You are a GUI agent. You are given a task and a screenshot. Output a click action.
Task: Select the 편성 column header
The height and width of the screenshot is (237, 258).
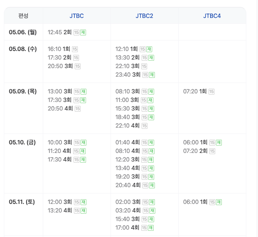23,16
